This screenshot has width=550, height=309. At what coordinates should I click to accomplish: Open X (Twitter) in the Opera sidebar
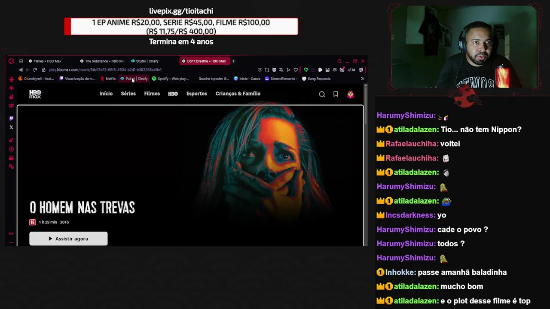[x=11, y=127]
